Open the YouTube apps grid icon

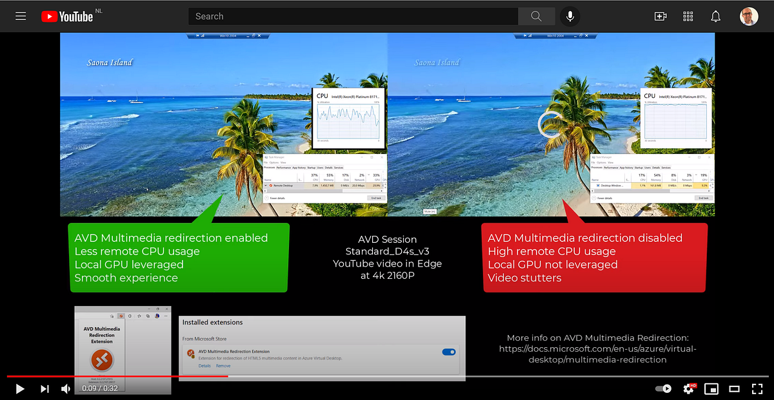click(x=688, y=16)
